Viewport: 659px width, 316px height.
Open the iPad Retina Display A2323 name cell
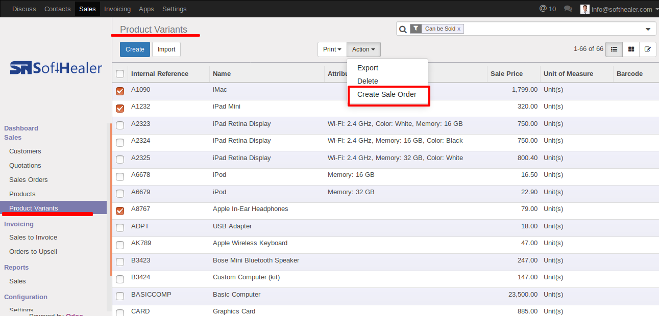(x=242, y=124)
